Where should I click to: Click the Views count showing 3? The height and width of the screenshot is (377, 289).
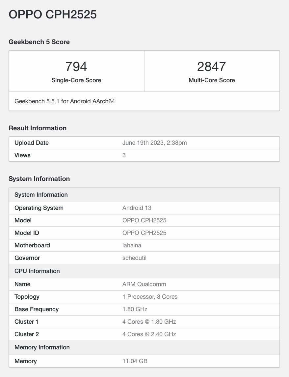pos(124,155)
